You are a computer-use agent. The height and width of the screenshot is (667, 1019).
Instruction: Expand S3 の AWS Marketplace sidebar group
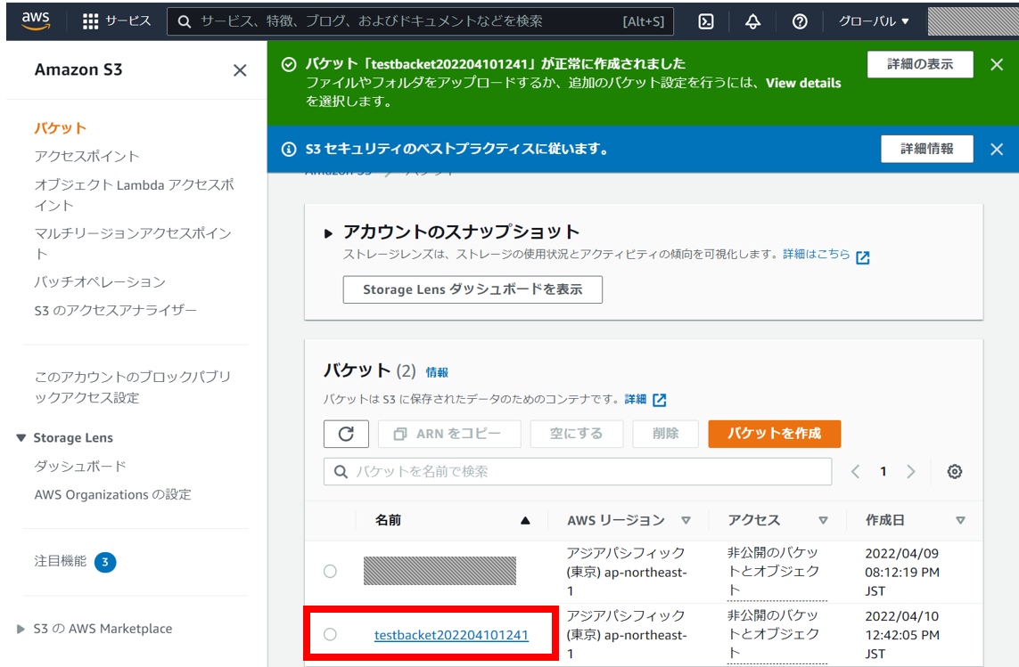coord(21,629)
